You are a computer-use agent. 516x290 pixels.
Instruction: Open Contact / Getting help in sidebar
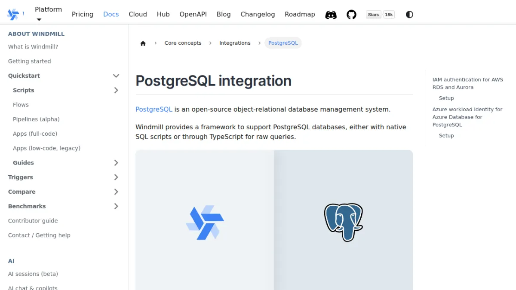pyautogui.click(x=39, y=235)
